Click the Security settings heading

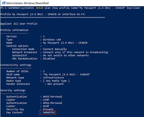13,90
